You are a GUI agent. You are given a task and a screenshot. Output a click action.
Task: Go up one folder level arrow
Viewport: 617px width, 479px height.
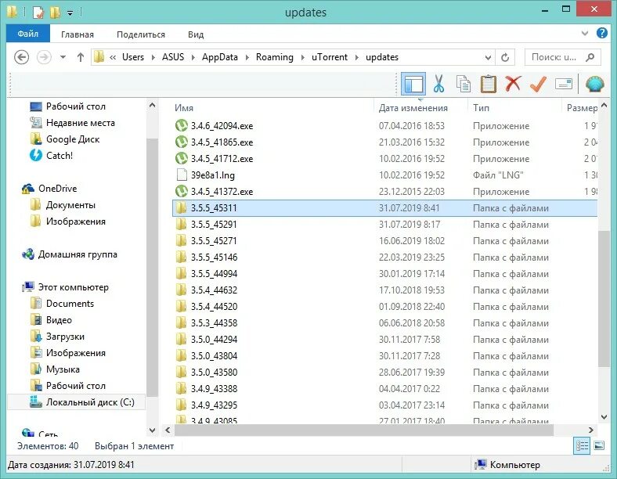coord(81,57)
